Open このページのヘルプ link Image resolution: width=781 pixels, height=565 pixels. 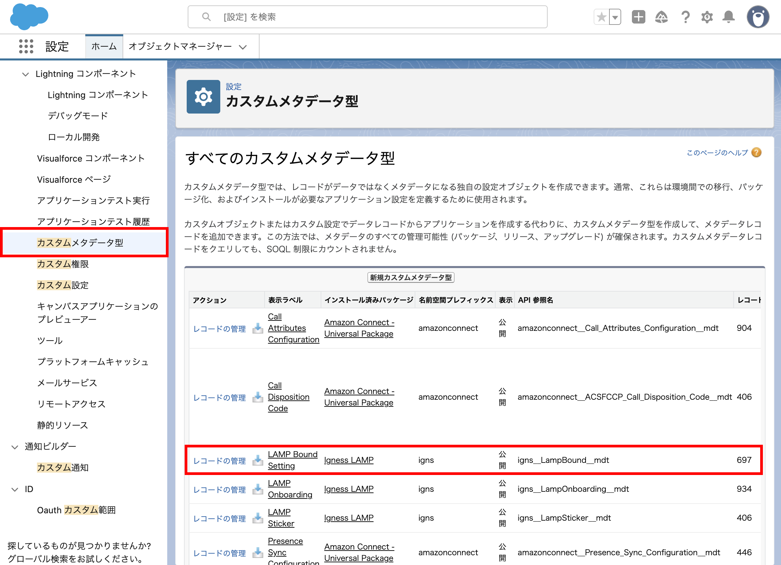[x=717, y=153]
